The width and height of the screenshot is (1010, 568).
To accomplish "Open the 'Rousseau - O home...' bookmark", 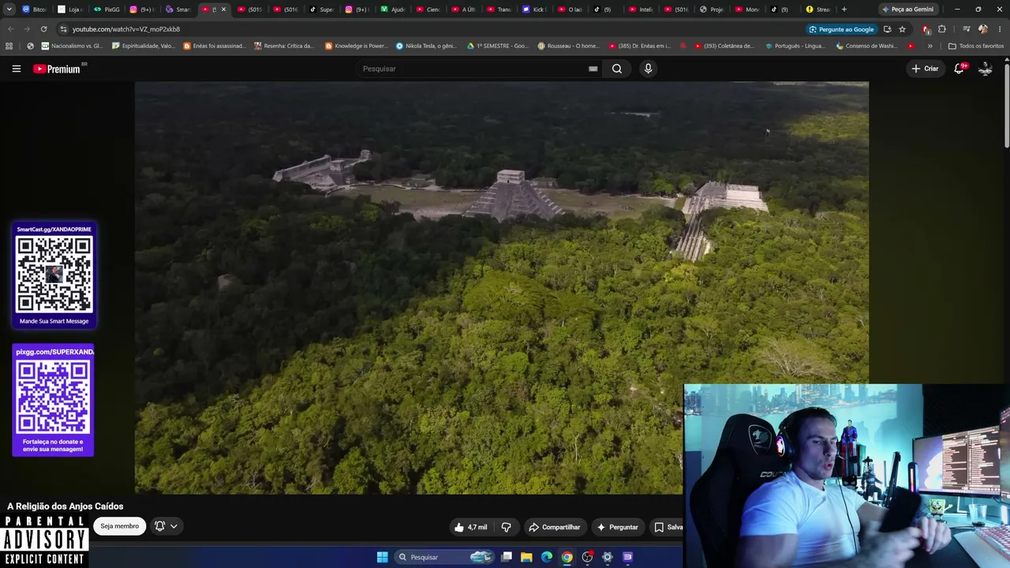I will [568, 46].
